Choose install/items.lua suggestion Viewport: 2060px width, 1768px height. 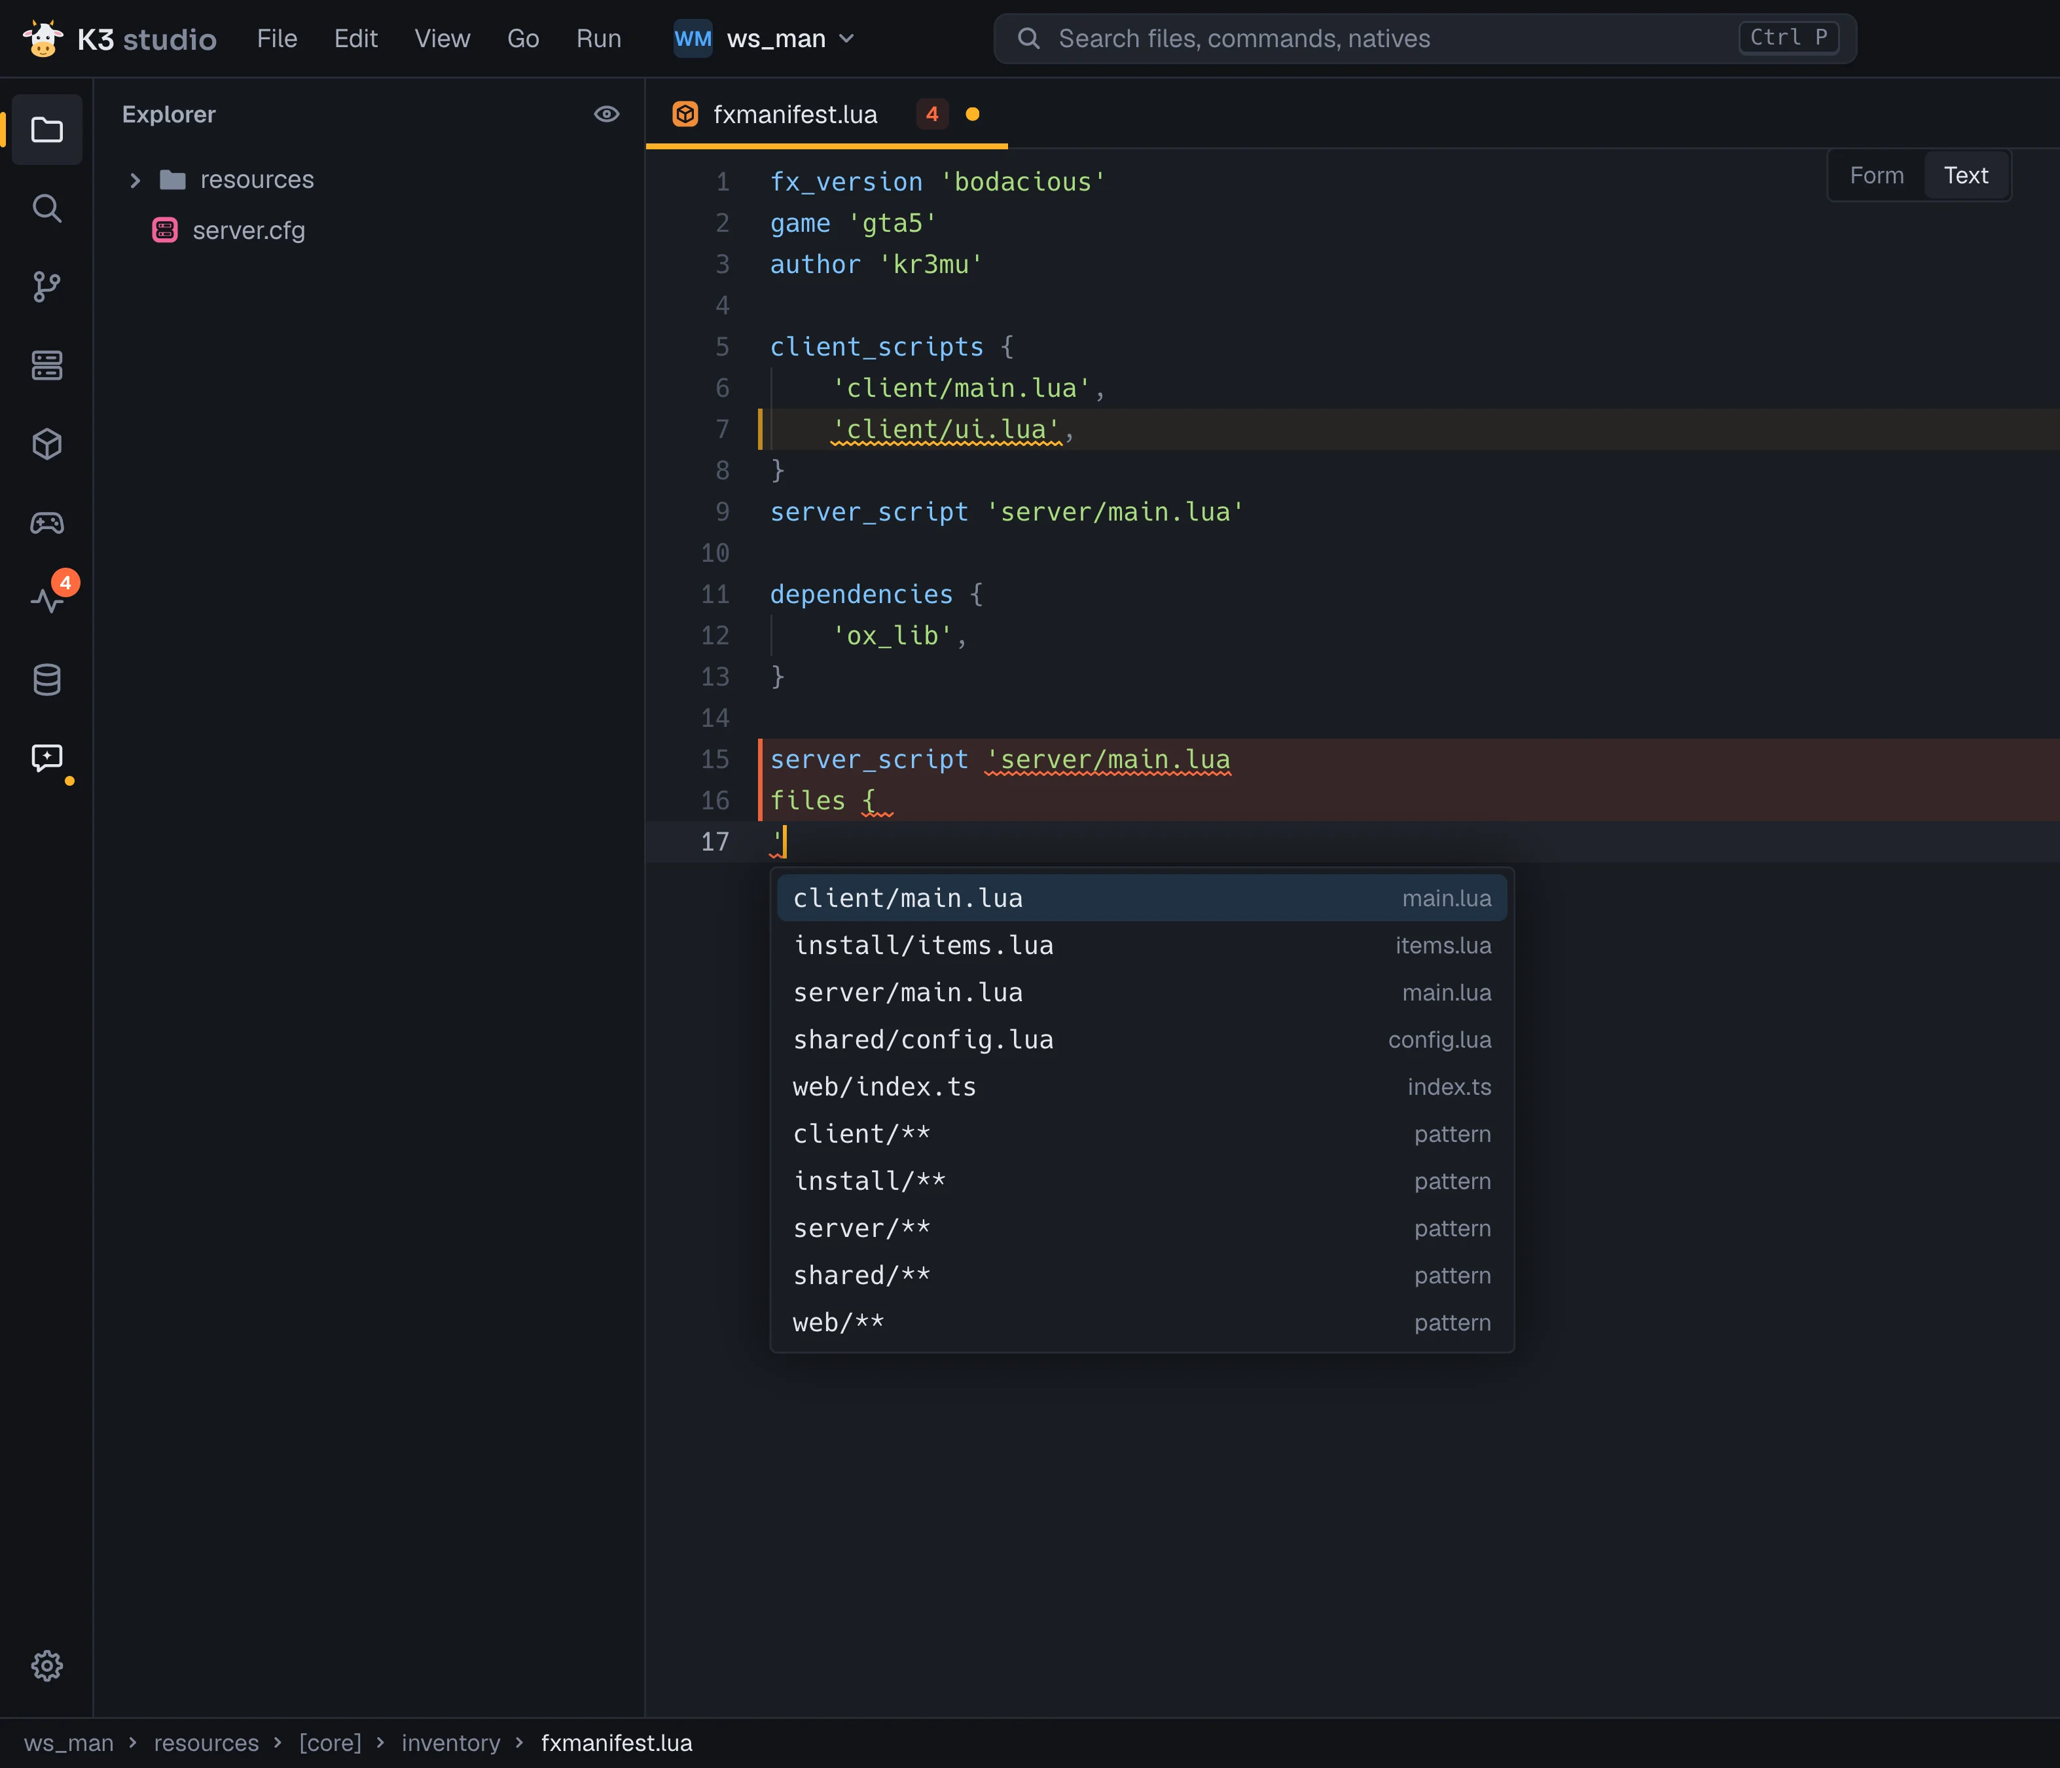1142,946
